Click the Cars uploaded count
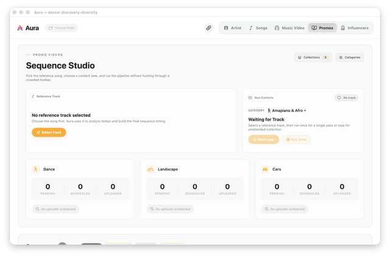 (342, 186)
